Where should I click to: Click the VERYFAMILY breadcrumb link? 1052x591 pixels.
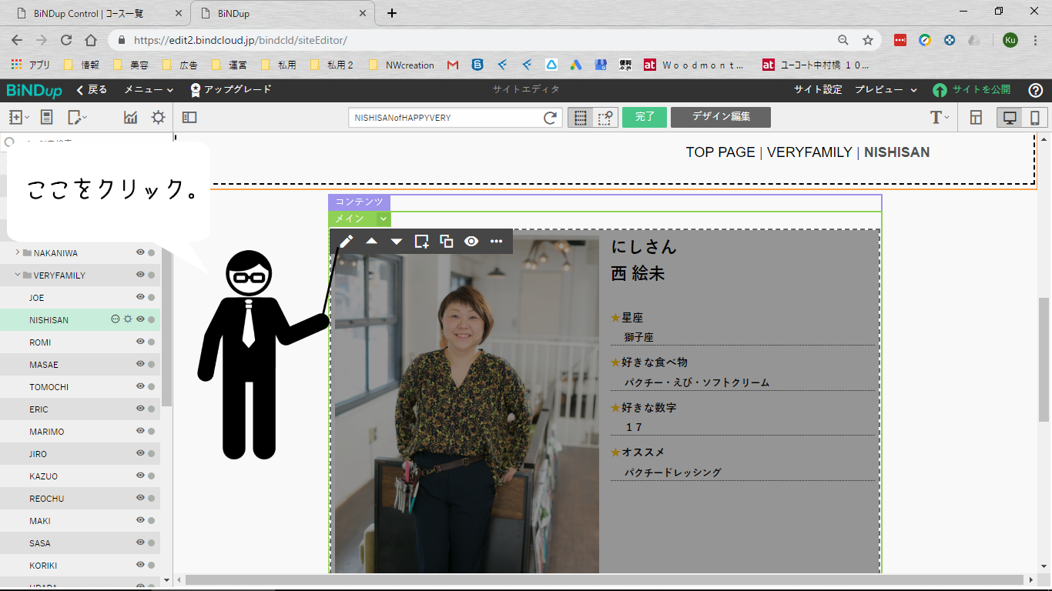click(809, 152)
